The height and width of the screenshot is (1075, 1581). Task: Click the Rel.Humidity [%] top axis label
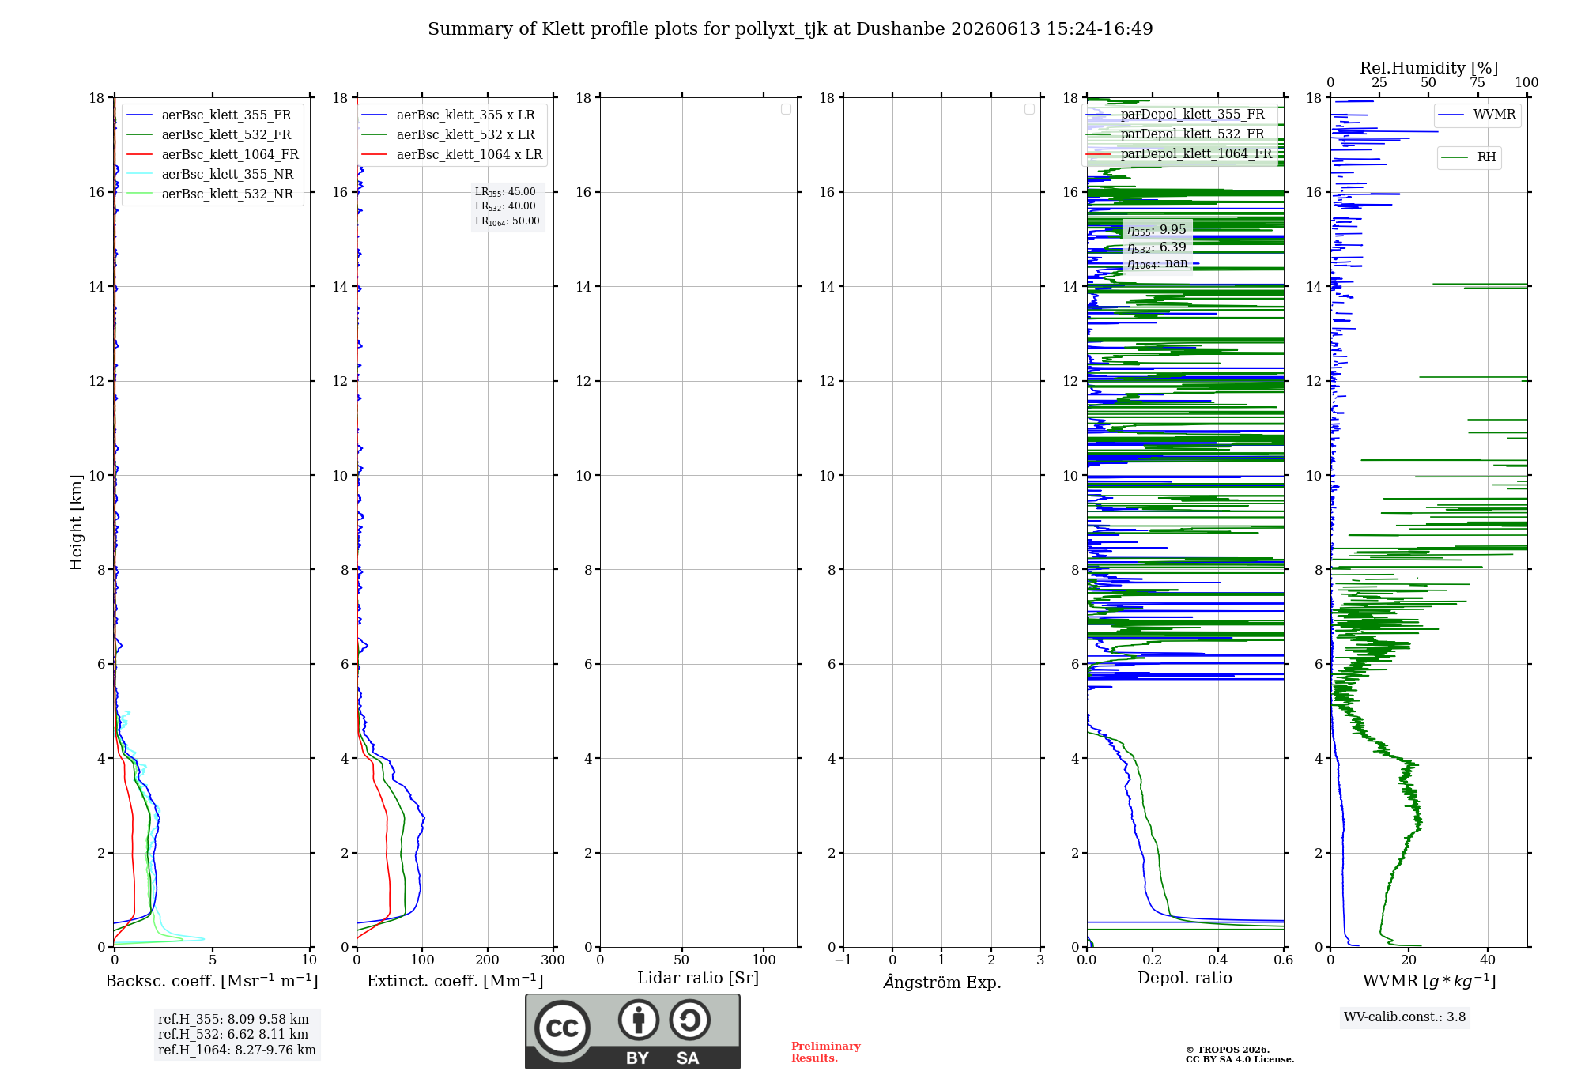point(1428,68)
